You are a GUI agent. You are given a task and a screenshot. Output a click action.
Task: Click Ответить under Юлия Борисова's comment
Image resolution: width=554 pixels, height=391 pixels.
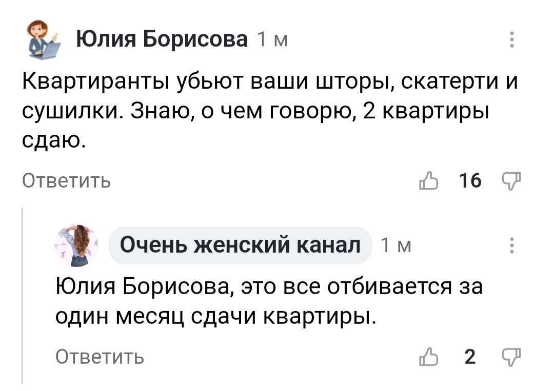pyautogui.click(x=66, y=181)
